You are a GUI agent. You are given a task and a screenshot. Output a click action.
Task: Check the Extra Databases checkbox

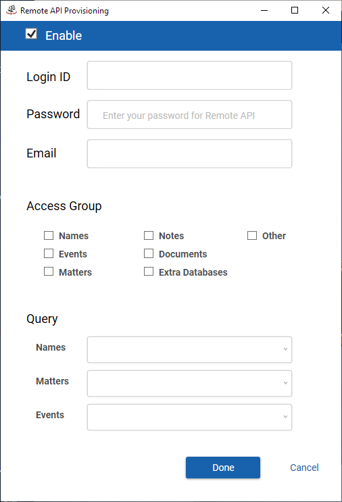[x=149, y=272]
